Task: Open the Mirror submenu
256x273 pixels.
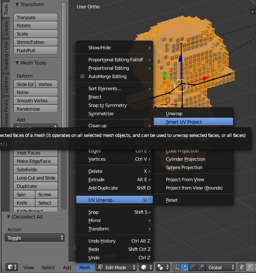Action: tap(115, 220)
